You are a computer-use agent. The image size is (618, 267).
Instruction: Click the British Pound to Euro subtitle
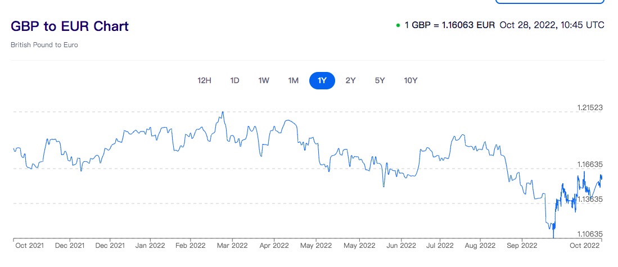[x=44, y=45]
